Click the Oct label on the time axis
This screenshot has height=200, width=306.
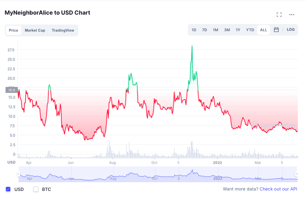154,162
